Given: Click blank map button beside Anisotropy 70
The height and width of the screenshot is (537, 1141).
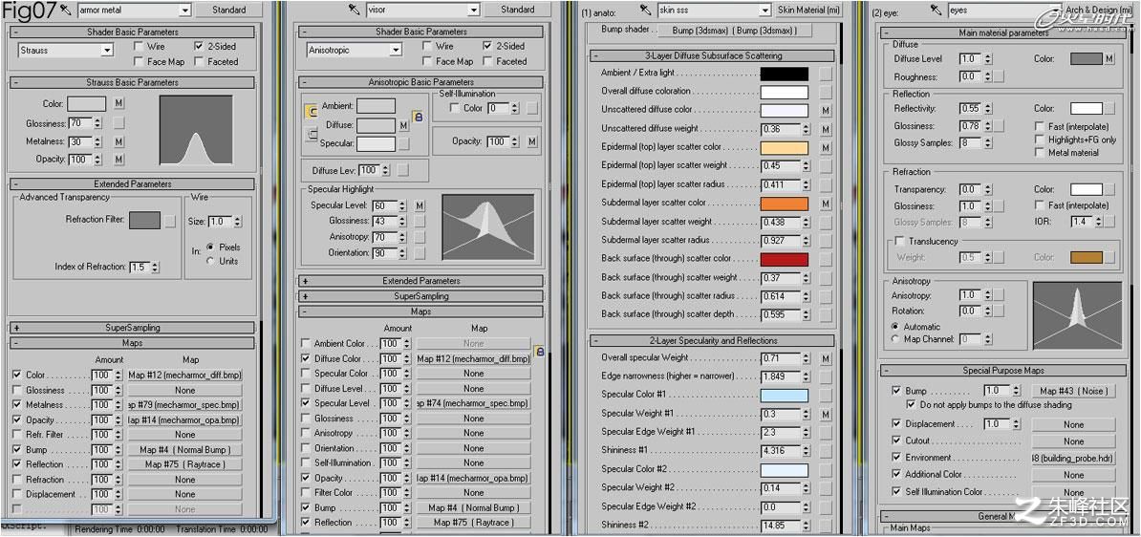Looking at the screenshot, I should (420, 237).
